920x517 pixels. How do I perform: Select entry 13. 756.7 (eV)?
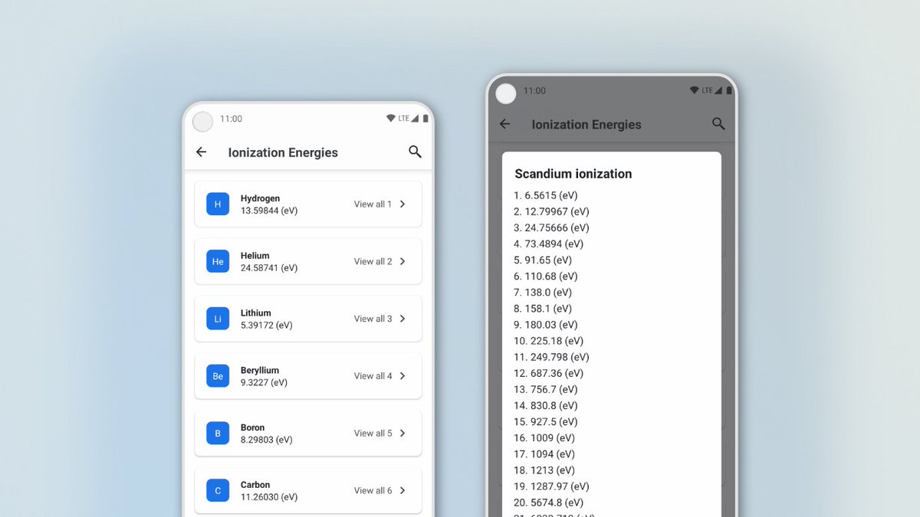click(546, 389)
